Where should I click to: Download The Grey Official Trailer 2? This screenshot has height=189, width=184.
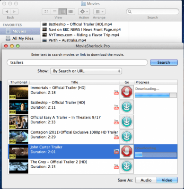[x=127, y=166]
